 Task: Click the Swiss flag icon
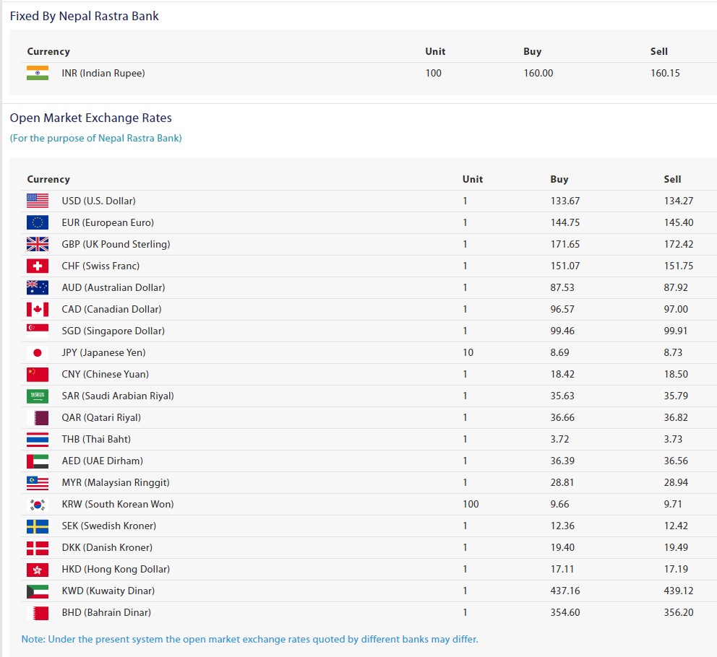[x=38, y=266]
